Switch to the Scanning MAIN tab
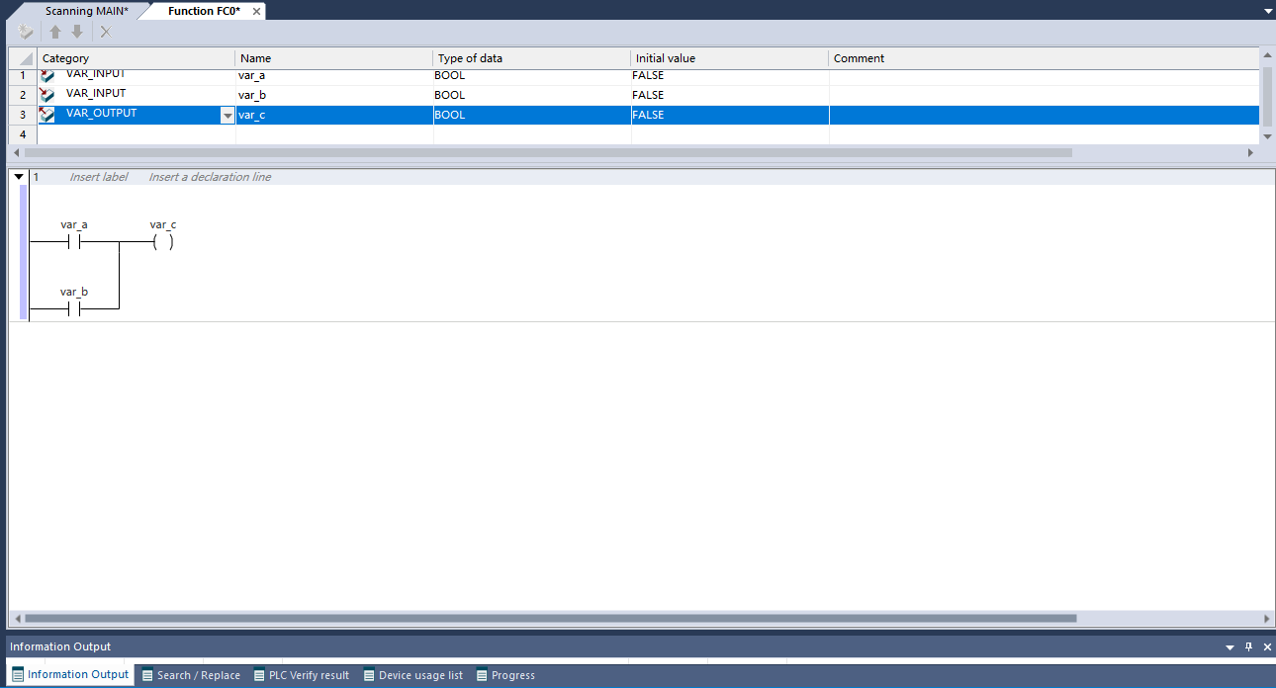This screenshot has width=1276, height=688. (x=86, y=11)
